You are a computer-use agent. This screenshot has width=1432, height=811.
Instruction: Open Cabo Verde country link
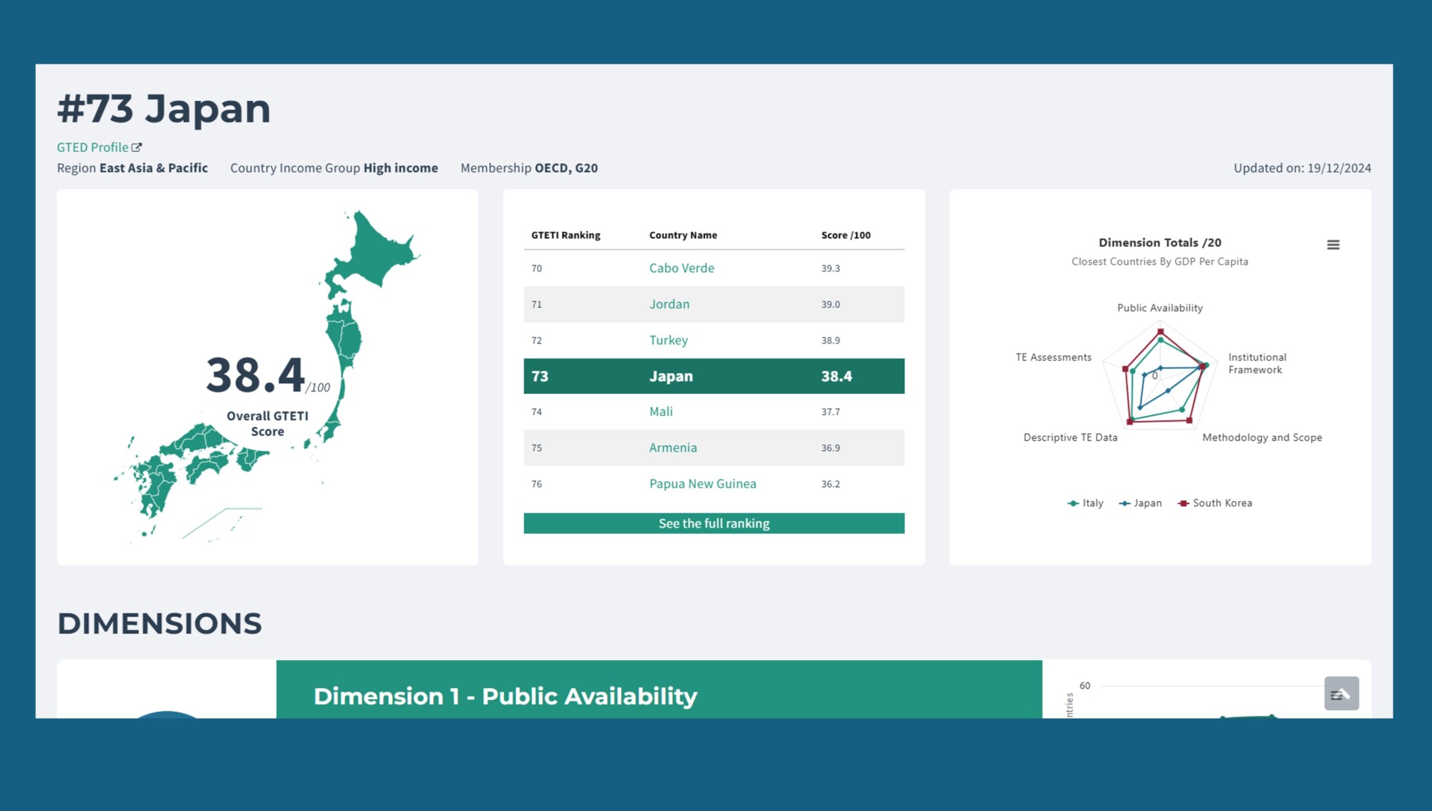681,268
